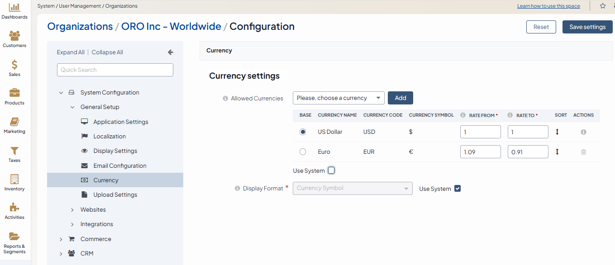Click the 'Learn how to use this space' link
Screen dimensions: 615x265
tap(548, 6)
